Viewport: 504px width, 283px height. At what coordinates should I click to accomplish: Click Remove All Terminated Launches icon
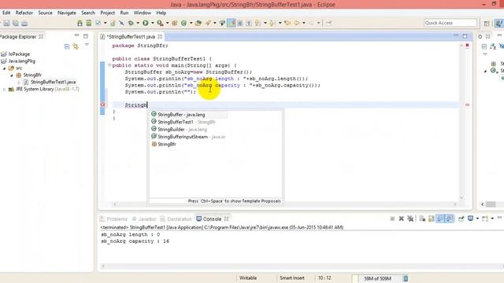pyautogui.click(x=410, y=219)
